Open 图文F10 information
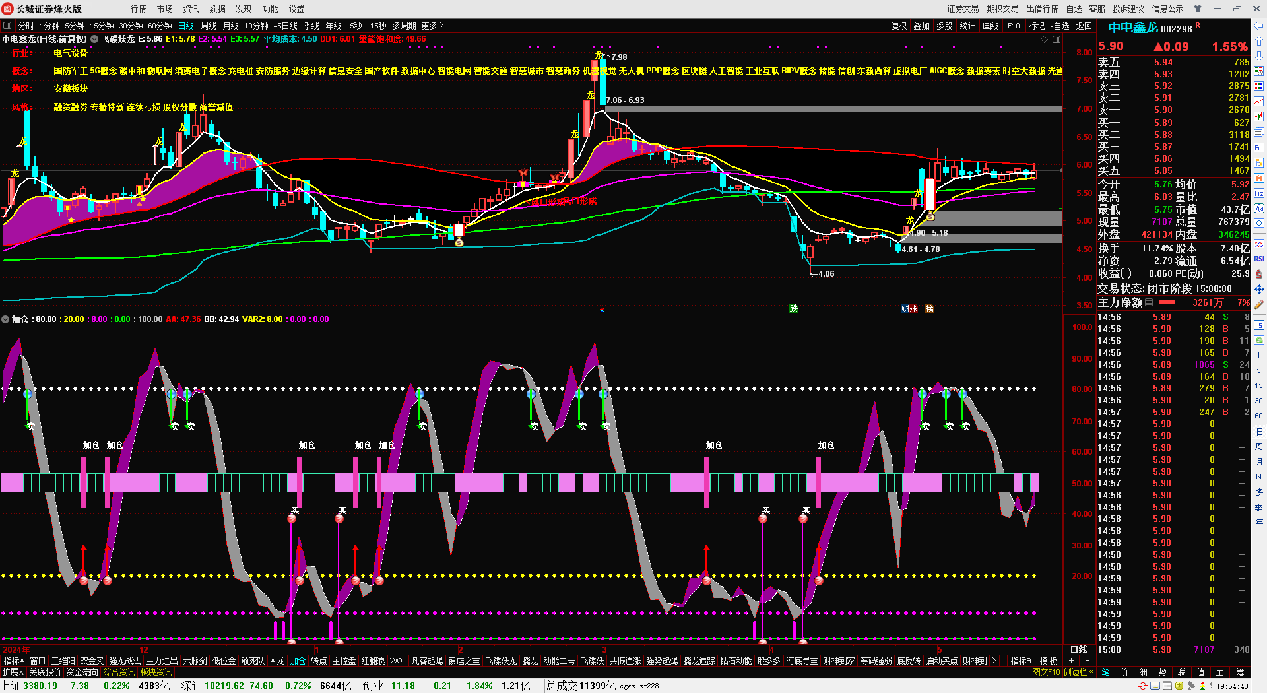The image size is (1267, 693). [x=1046, y=672]
